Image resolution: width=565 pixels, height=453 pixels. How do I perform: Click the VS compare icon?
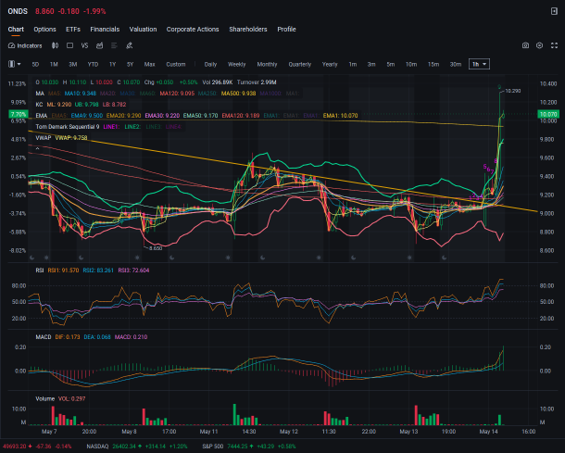coord(84,45)
